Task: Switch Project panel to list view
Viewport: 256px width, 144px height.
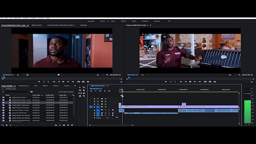Action: pos(3,125)
